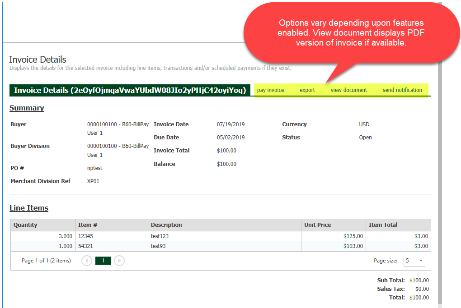Open the export option
The width and height of the screenshot is (461, 308).
307,90
